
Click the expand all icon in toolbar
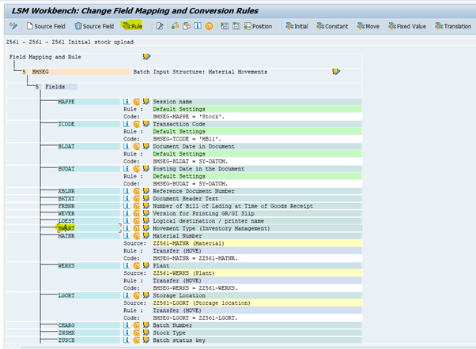click(225, 26)
